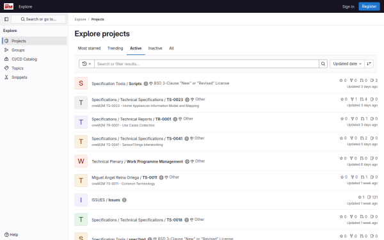
Task: Click the public globe icon beside Issues
Action: pos(124,200)
